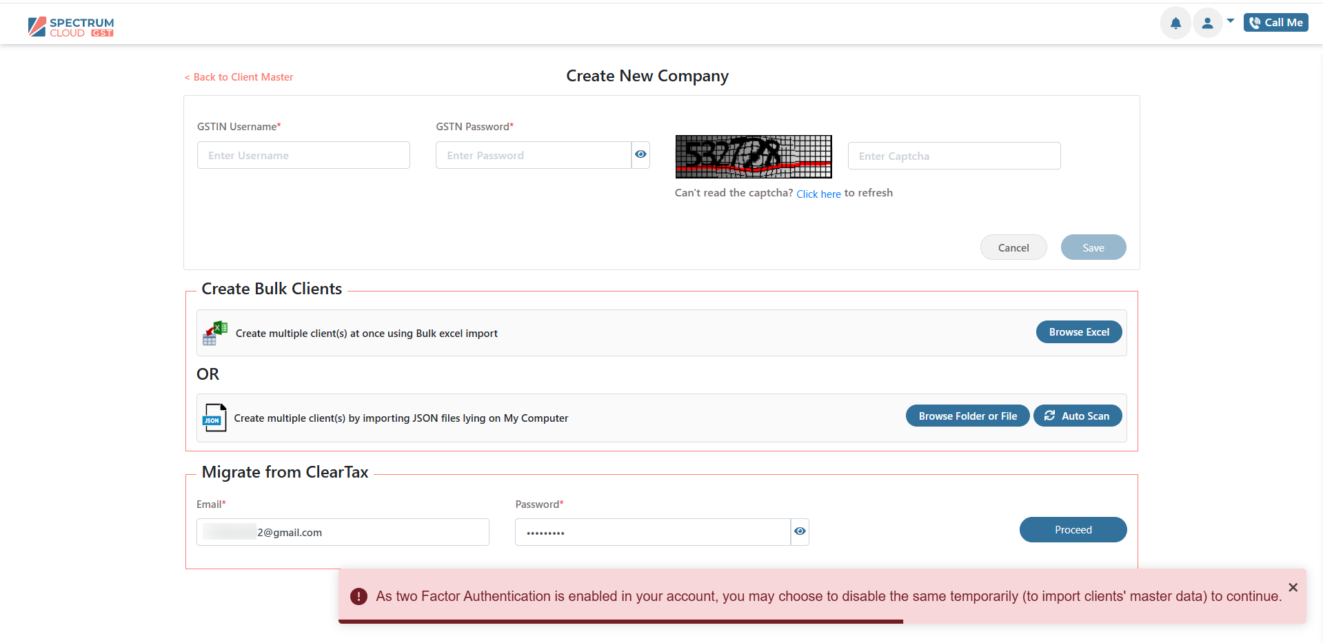Image resolution: width=1323 pixels, height=643 pixels.
Task: Click the captcha image
Action: point(753,156)
